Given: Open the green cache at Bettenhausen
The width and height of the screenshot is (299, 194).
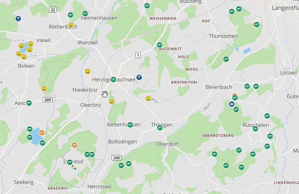Looking at the screenshot, I should pyautogui.click(x=130, y=125).
